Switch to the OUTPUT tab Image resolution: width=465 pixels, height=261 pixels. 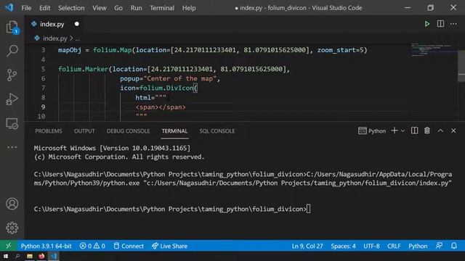click(84, 130)
